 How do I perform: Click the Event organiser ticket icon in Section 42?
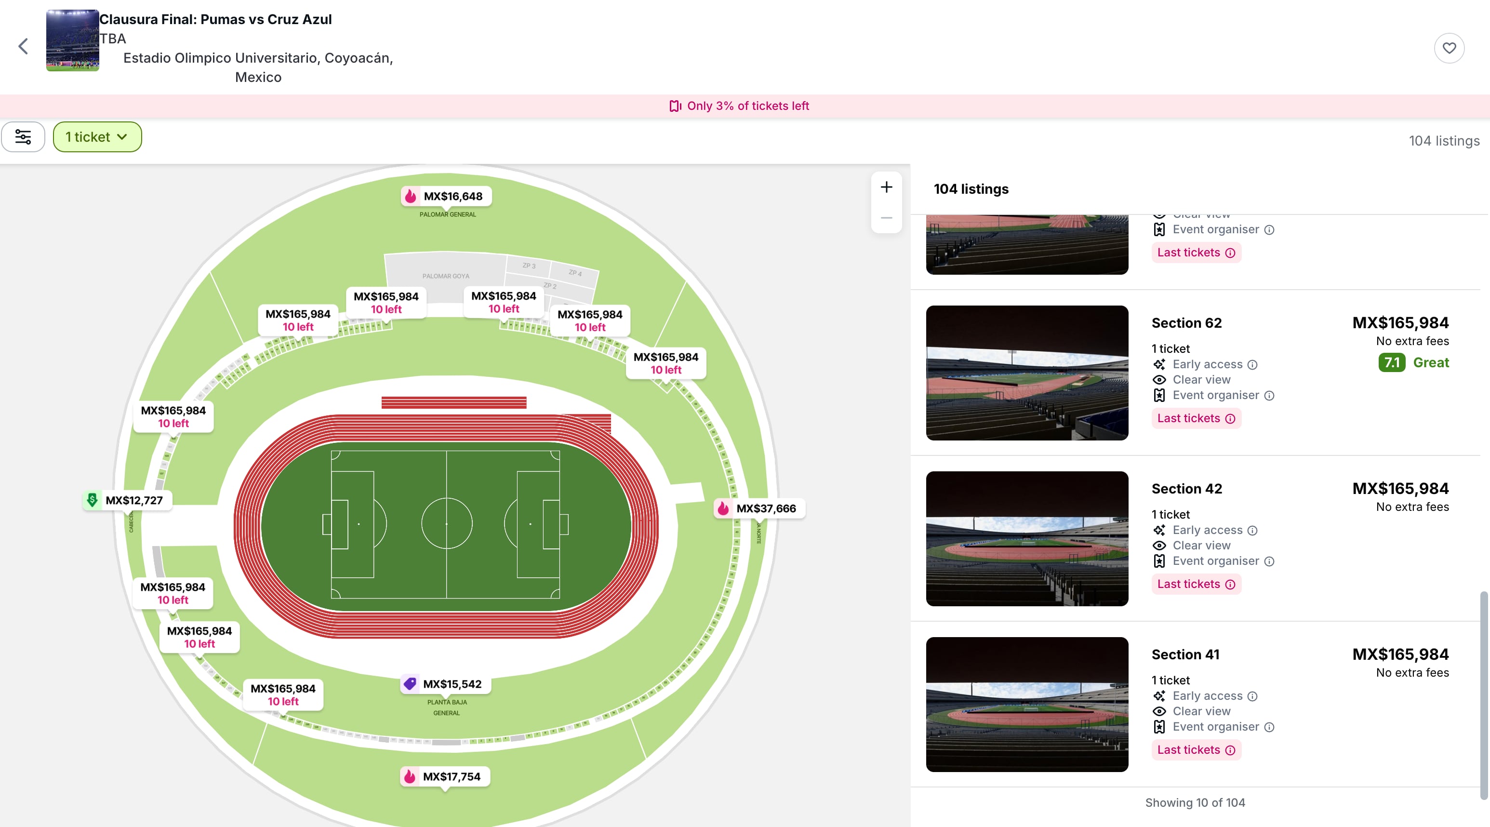[1159, 561]
